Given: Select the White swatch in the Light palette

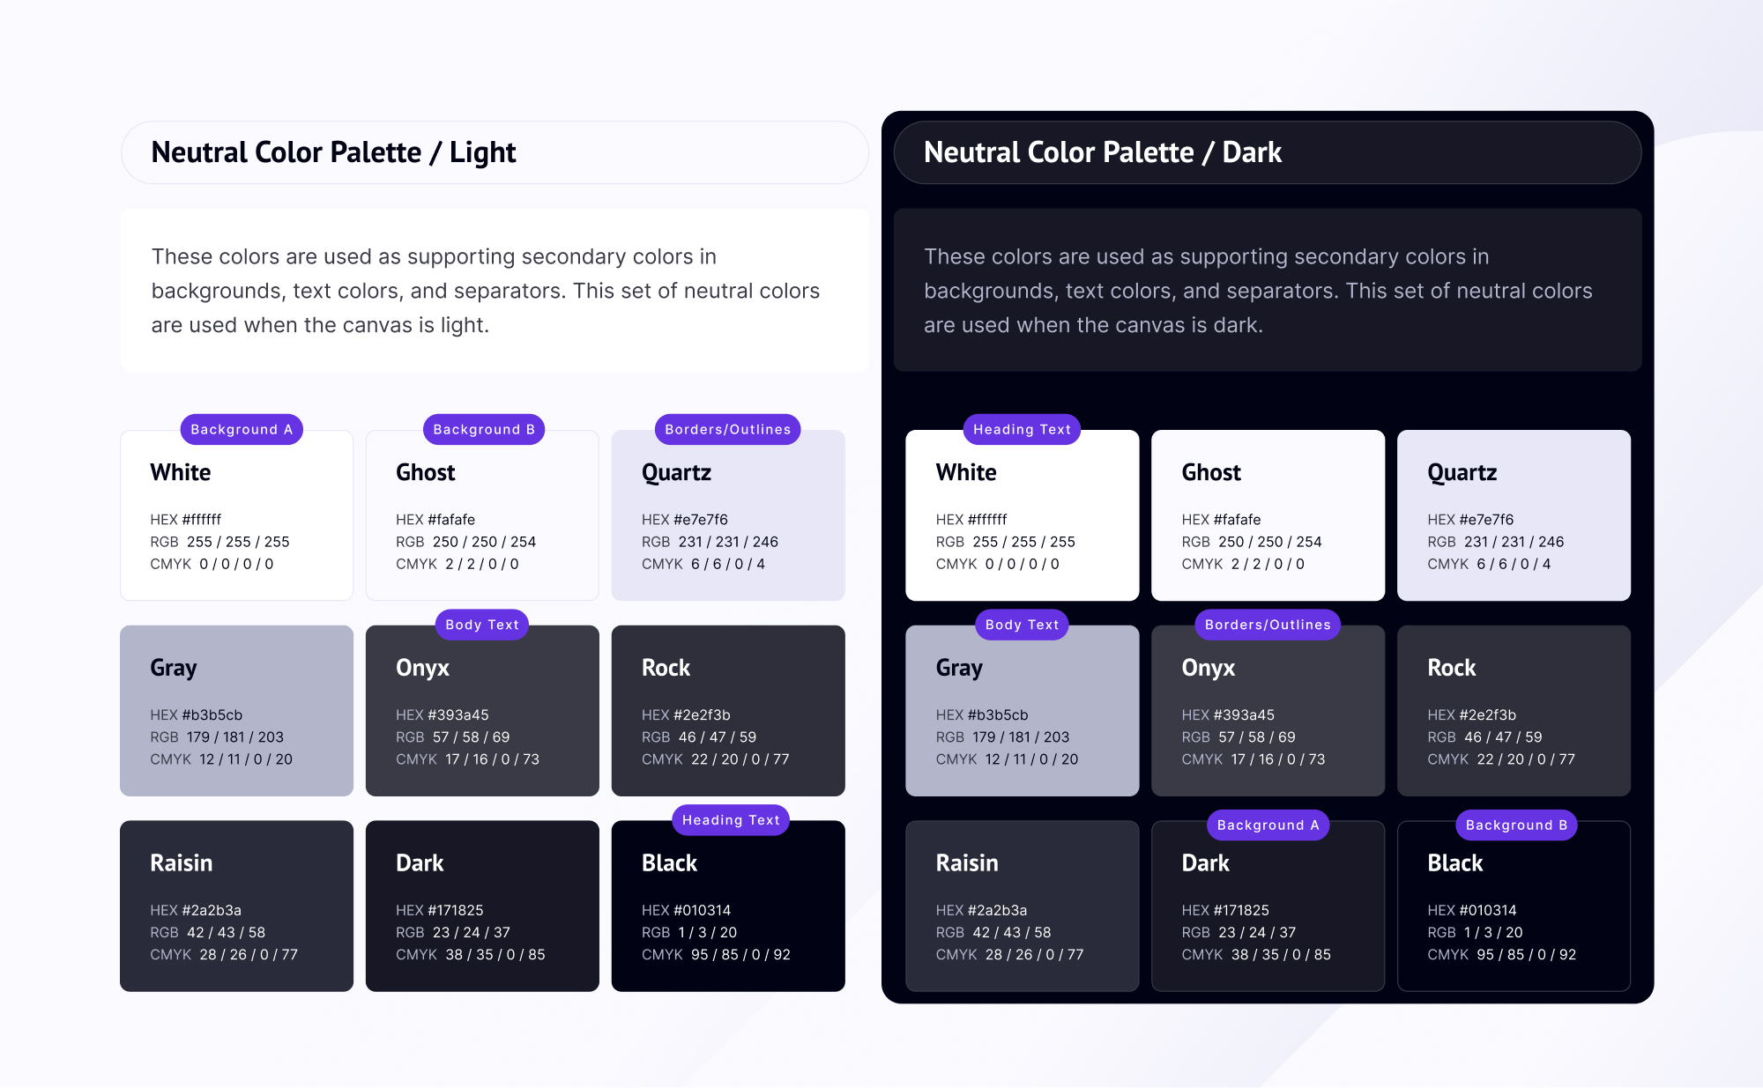Looking at the screenshot, I should pos(236,516).
